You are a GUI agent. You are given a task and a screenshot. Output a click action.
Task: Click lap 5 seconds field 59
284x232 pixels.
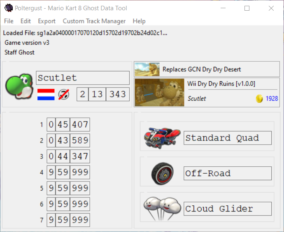tap(63, 188)
